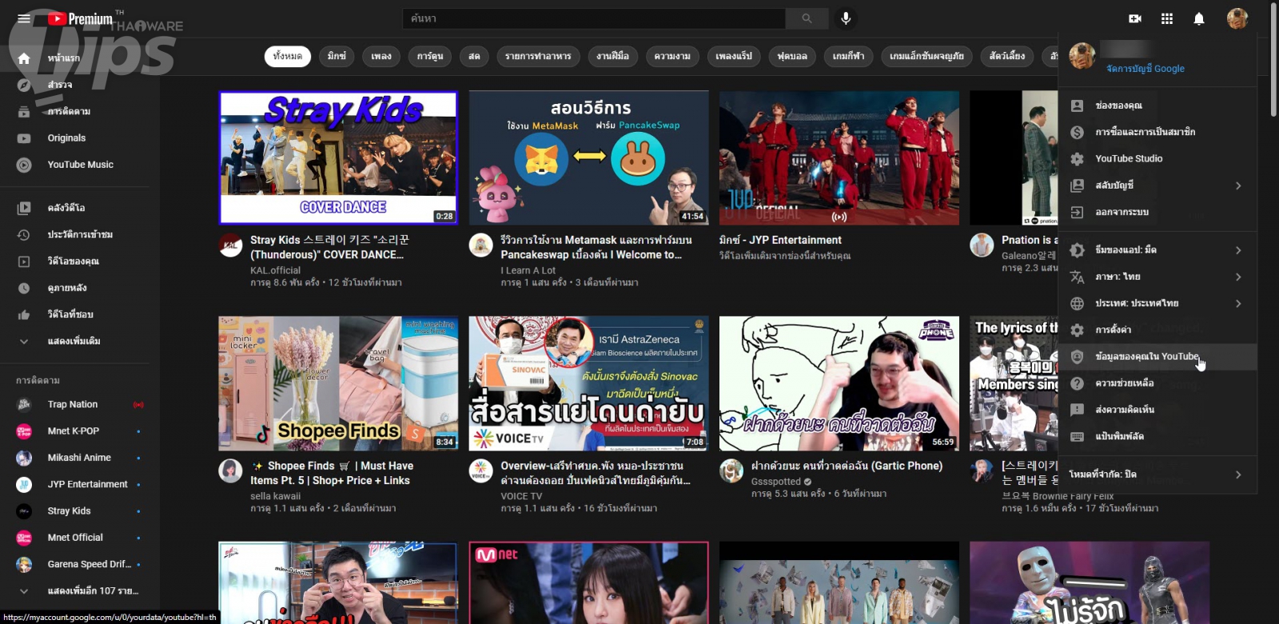Viewport: 1279px width, 624px height.
Task: Open the country (ประเทศ: ประเทศไทย) submenu
Action: (x=1157, y=304)
